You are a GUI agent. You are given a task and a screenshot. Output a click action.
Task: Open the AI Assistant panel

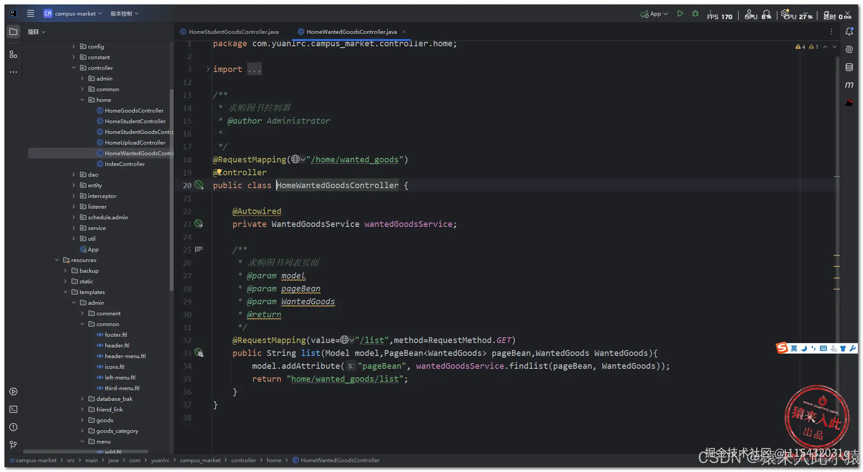[x=849, y=49]
